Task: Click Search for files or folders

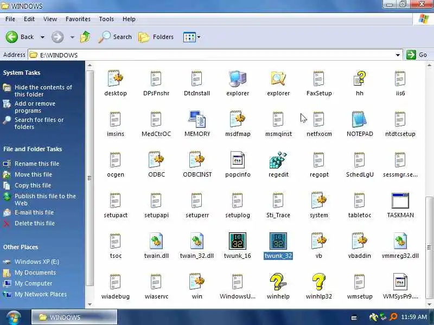Action: pos(39,123)
